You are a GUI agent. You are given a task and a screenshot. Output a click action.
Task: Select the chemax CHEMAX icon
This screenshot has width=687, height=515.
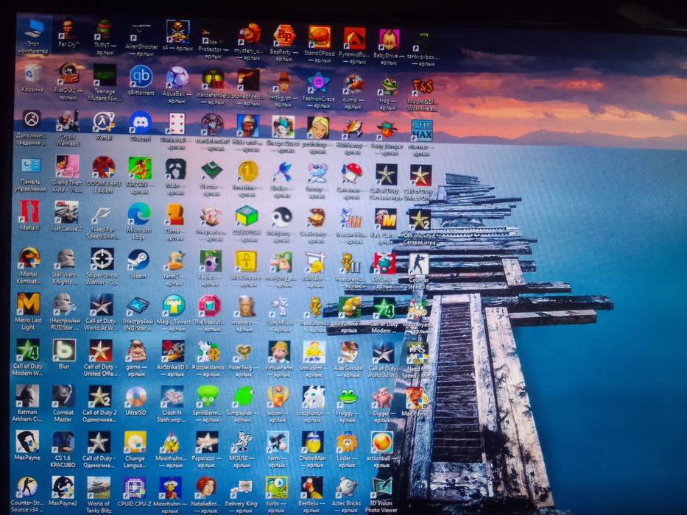click(421, 130)
